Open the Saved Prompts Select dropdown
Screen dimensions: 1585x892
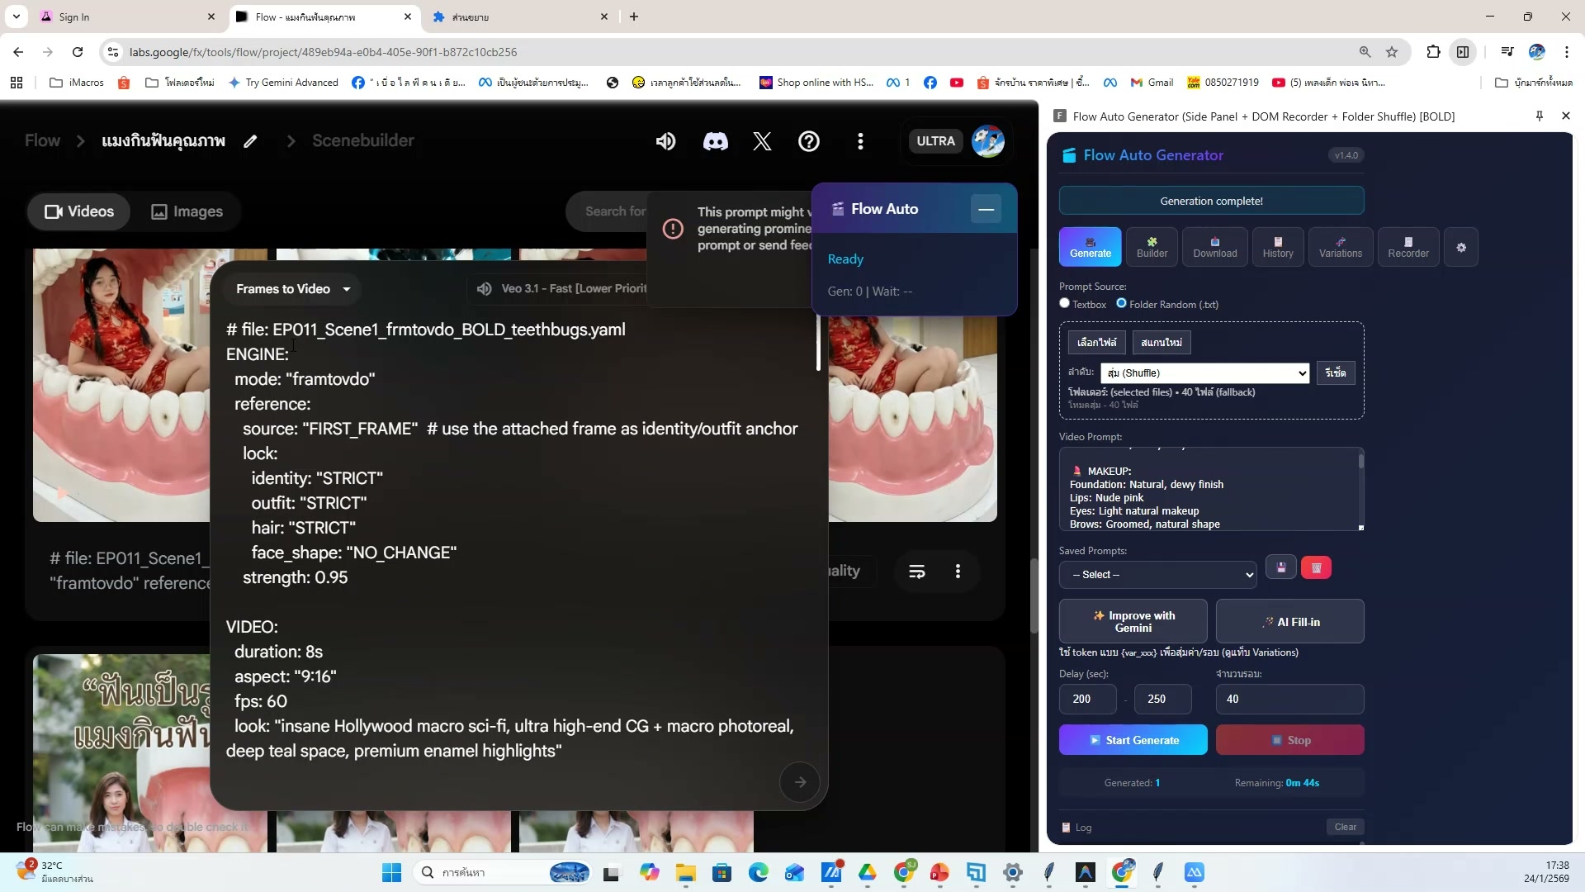pos(1157,575)
